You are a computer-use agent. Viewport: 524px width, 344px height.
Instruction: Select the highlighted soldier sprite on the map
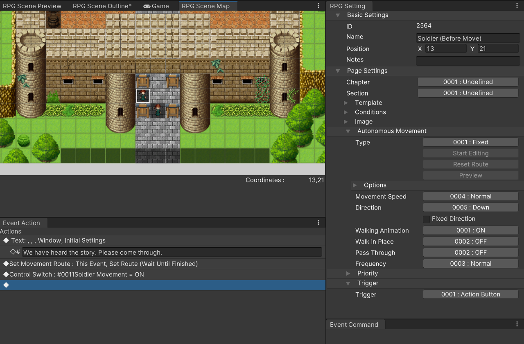point(143,96)
